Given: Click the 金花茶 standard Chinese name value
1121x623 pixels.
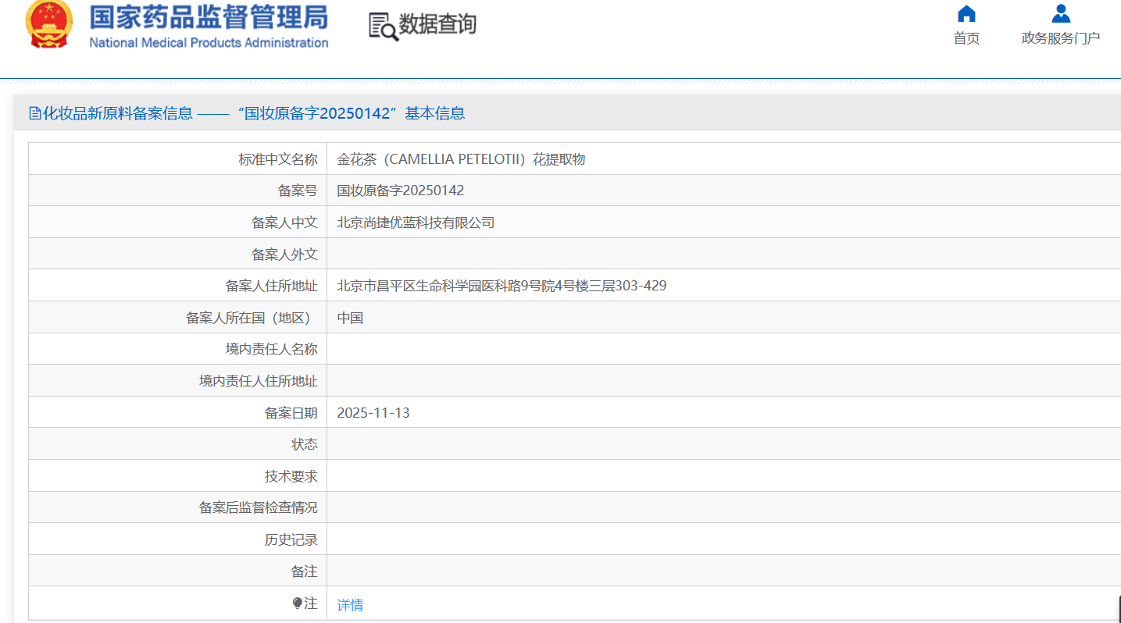Looking at the screenshot, I should (x=461, y=159).
